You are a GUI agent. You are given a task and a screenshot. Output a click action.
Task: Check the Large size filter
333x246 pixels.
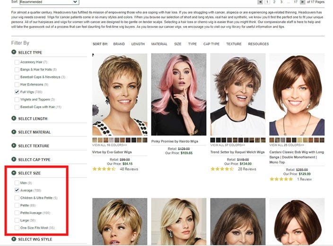17,221
